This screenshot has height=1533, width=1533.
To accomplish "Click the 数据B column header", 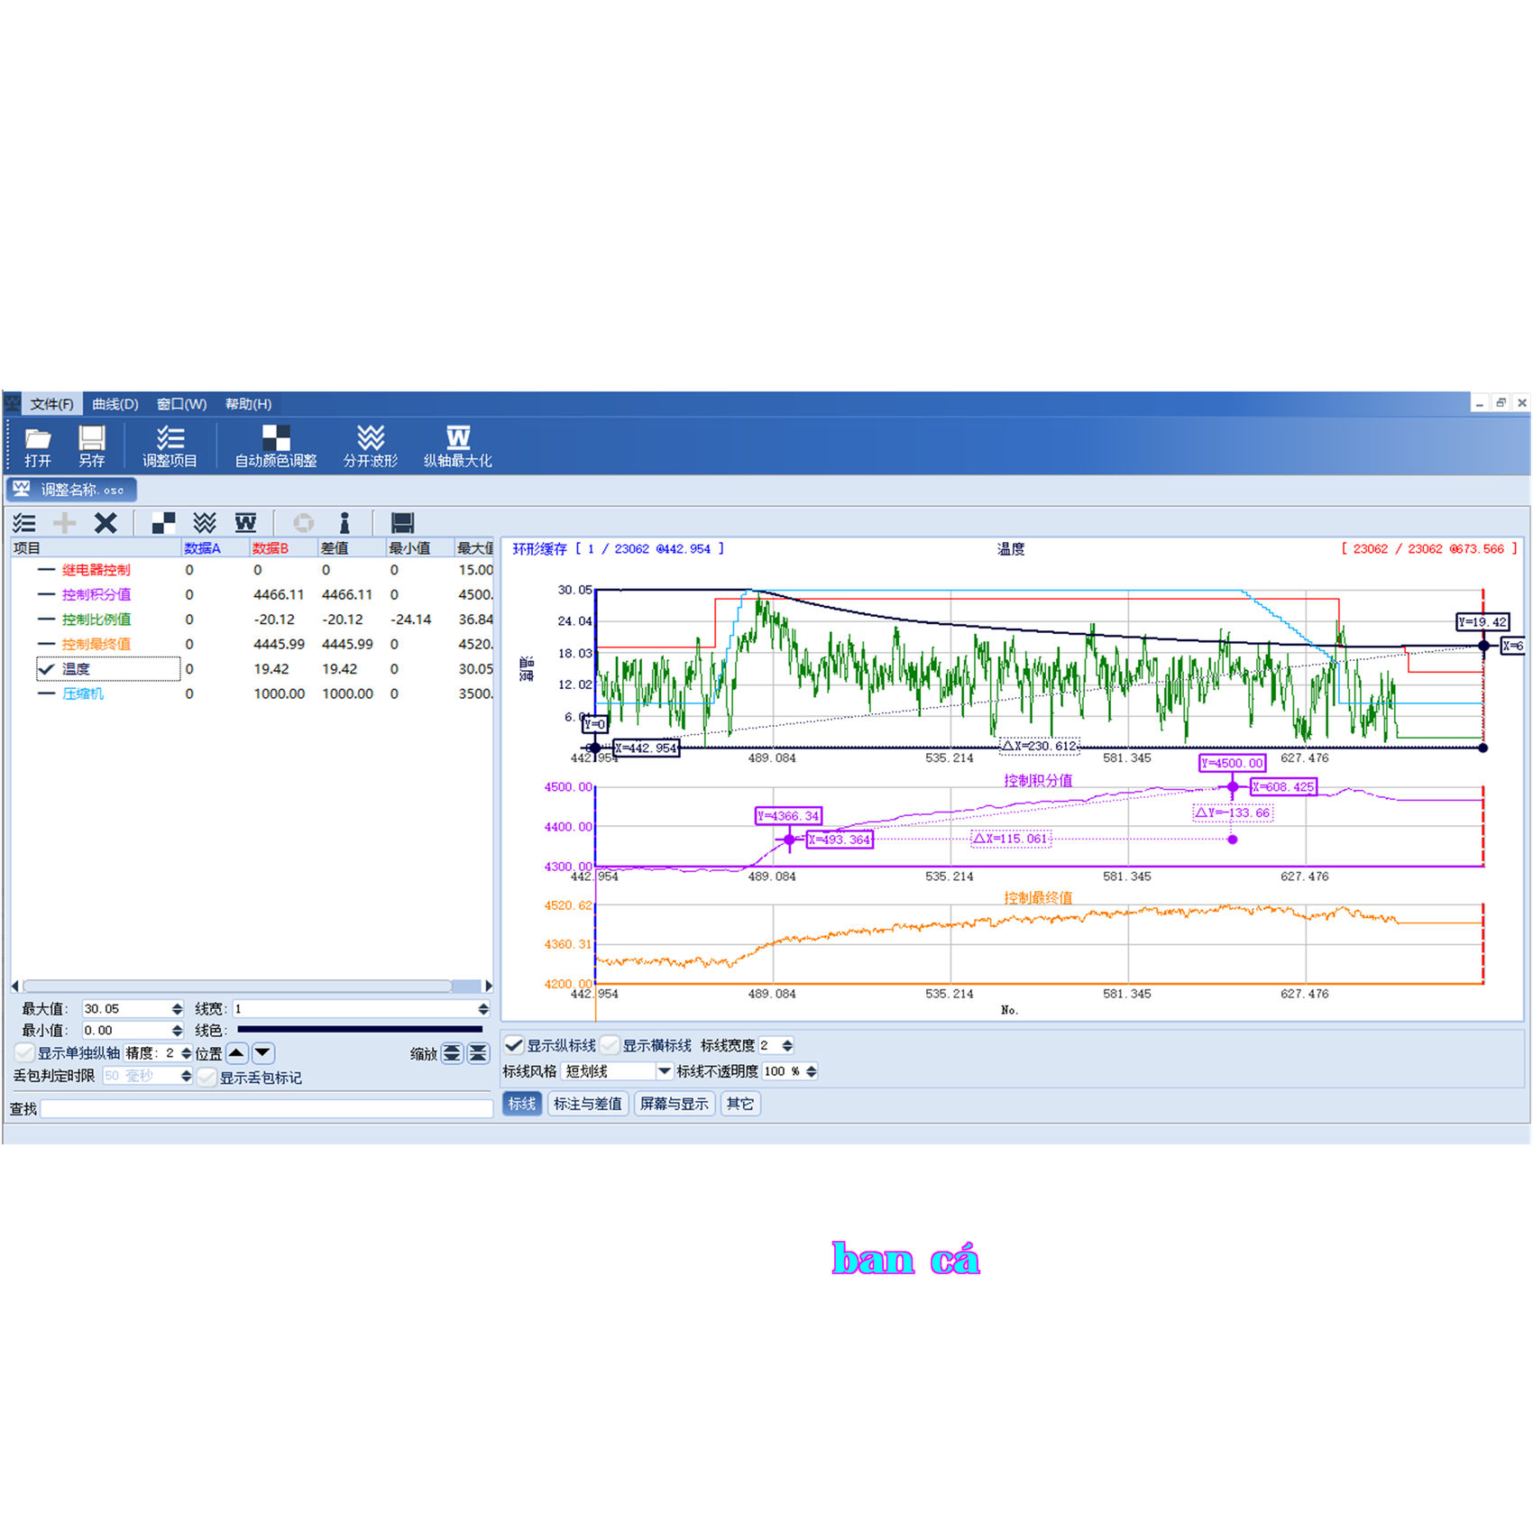I will point(283,548).
